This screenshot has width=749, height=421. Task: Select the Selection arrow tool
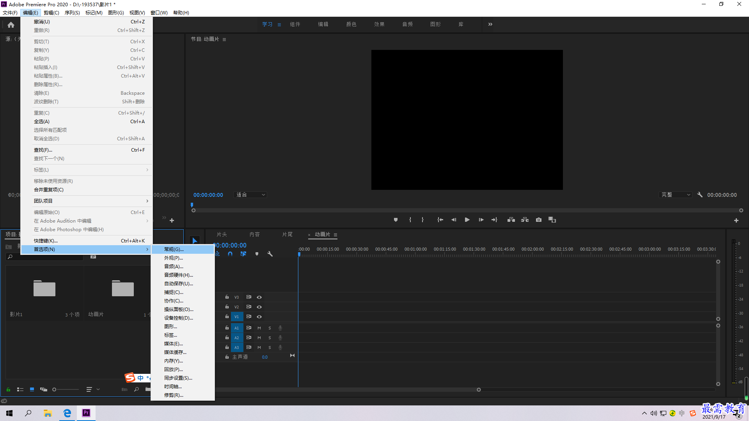pyautogui.click(x=195, y=241)
